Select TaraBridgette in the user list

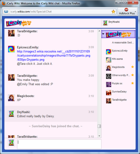pos(119,100)
